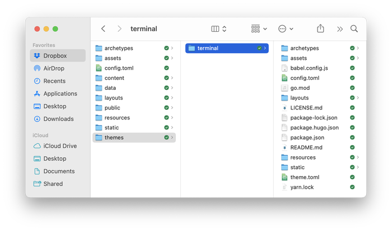Screen dimensions: 392x231
Task: Open Desktop under Favorites
Action: tap(58, 107)
